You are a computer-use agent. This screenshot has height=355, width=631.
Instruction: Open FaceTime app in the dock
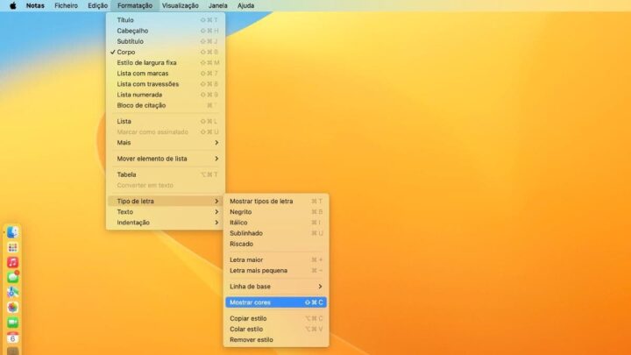[x=12, y=323]
